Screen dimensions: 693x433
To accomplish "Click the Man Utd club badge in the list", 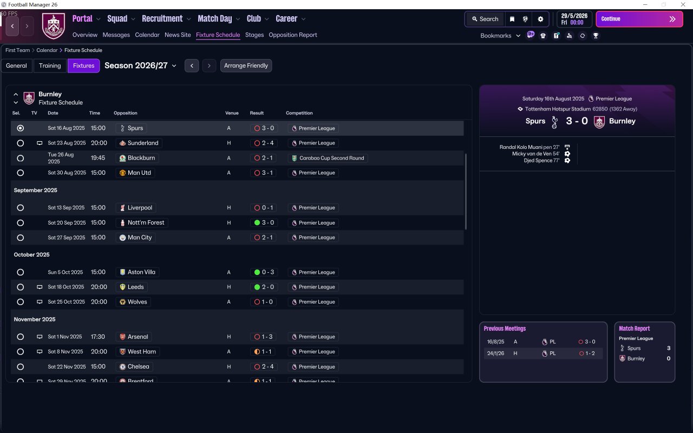I will coord(122,173).
